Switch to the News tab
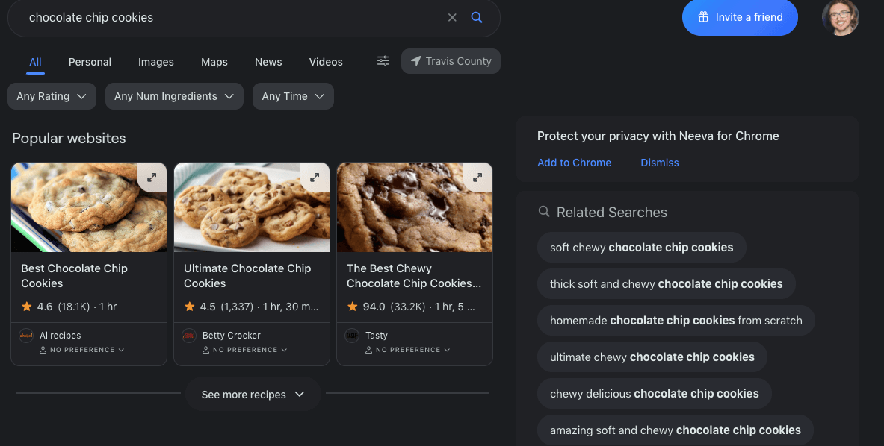 pos(268,62)
